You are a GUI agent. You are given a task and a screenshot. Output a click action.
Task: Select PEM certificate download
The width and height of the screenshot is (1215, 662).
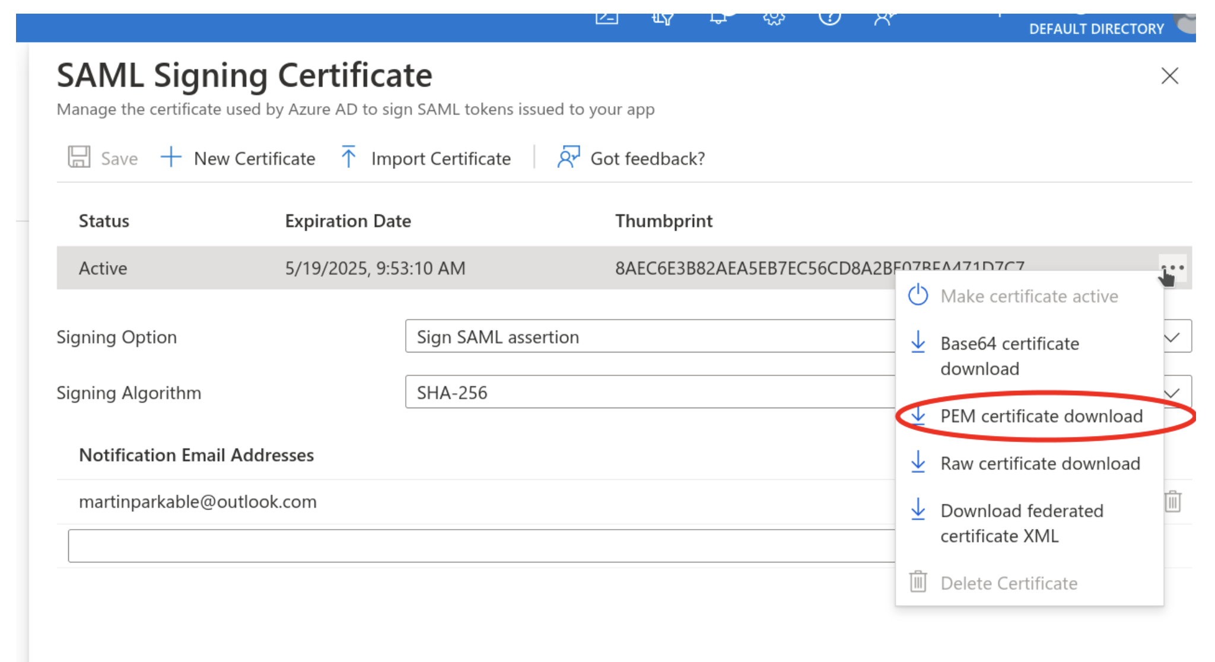tap(1029, 416)
